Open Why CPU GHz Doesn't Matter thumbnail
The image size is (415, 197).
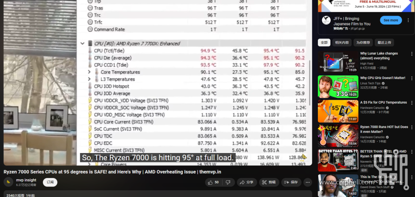coord(338,87)
